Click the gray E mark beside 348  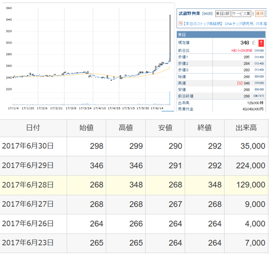[x=254, y=43]
